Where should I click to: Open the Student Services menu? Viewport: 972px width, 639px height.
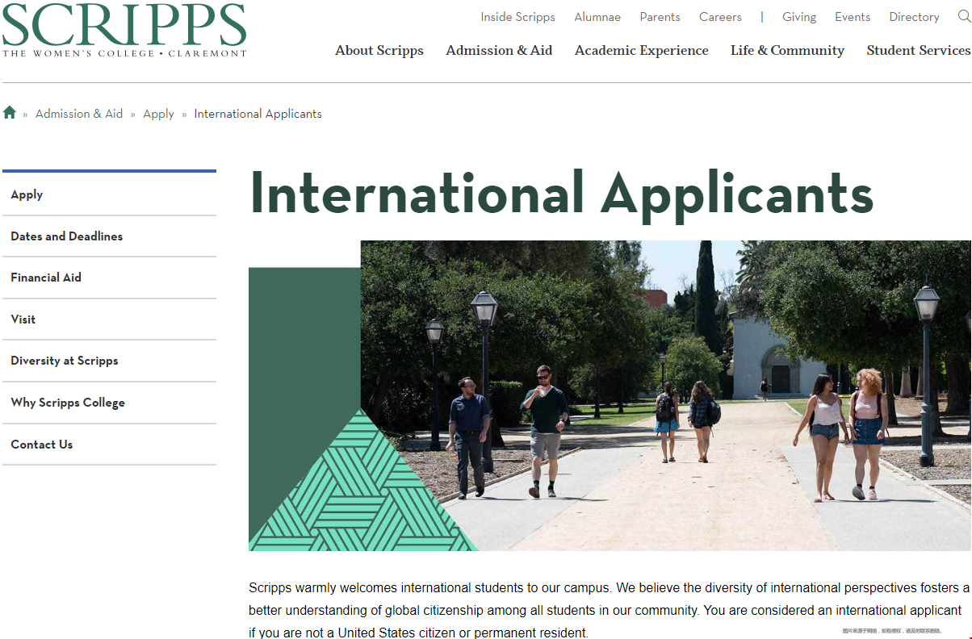[x=919, y=50]
